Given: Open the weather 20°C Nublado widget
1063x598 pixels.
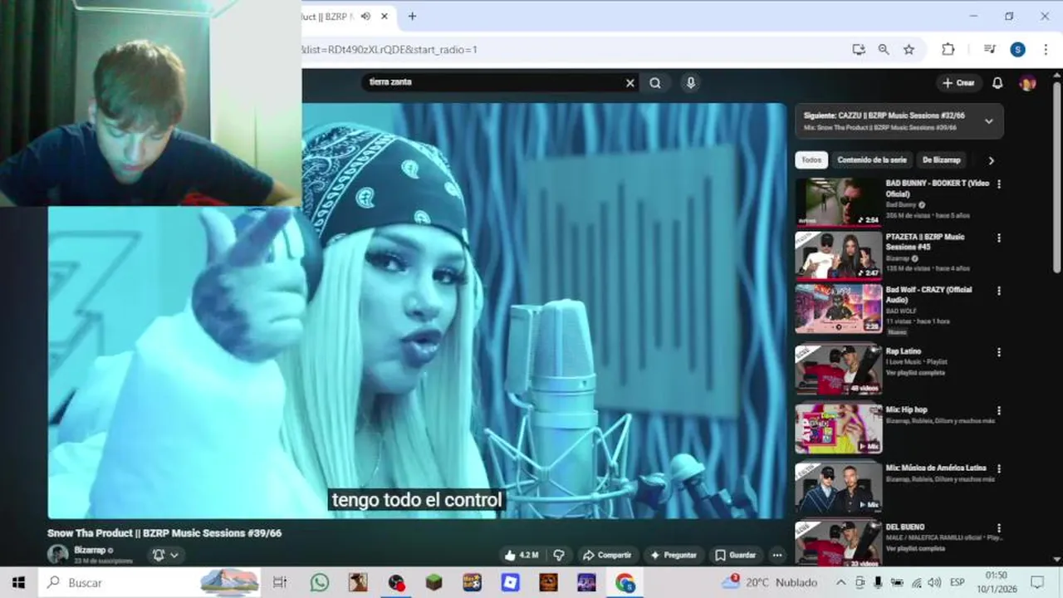Looking at the screenshot, I should click(770, 583).
